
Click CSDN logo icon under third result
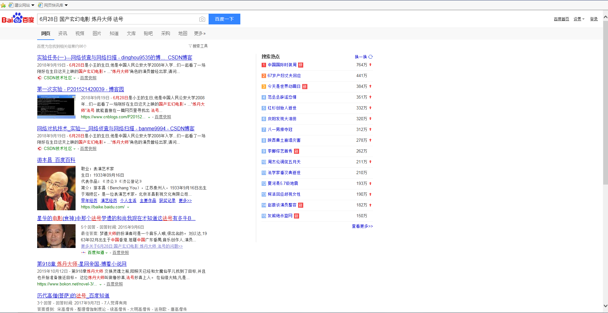(40, 148)
